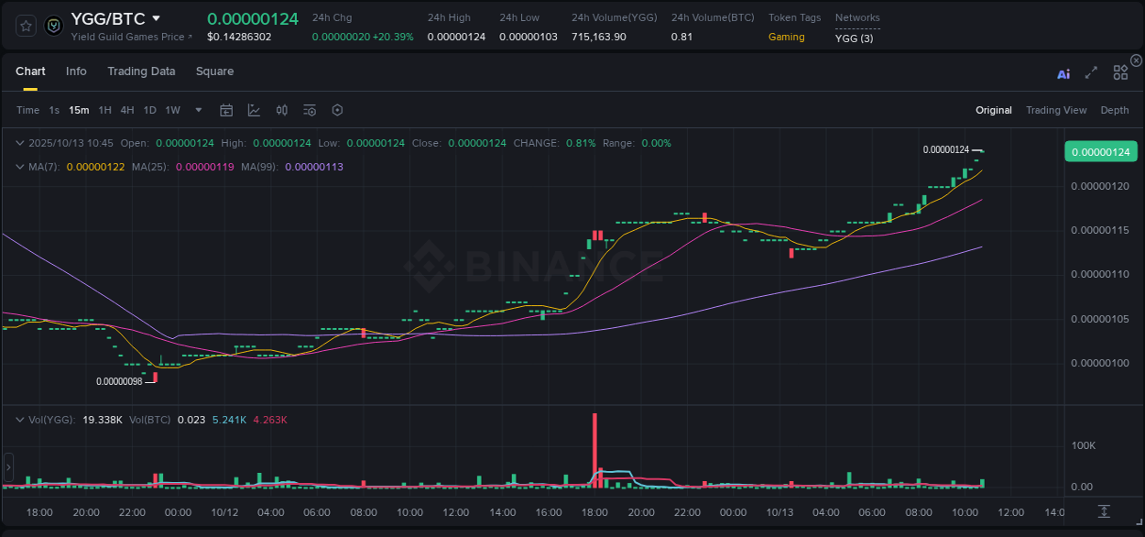Collapse the OHLC price info row

[x=19, y=143]
